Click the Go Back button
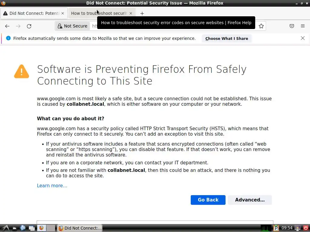310x232 pixels. coord(208,200)
